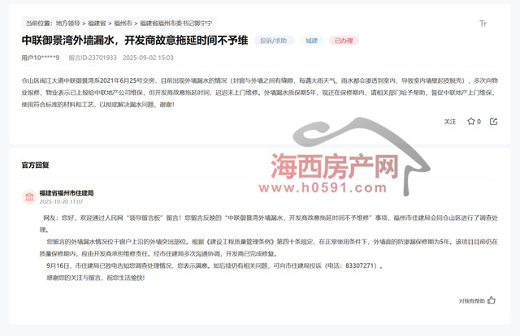This screenshot has width=520, height=336.
Task: Click the 福州市住建局 avatar icon
Action: click(28, 197)
